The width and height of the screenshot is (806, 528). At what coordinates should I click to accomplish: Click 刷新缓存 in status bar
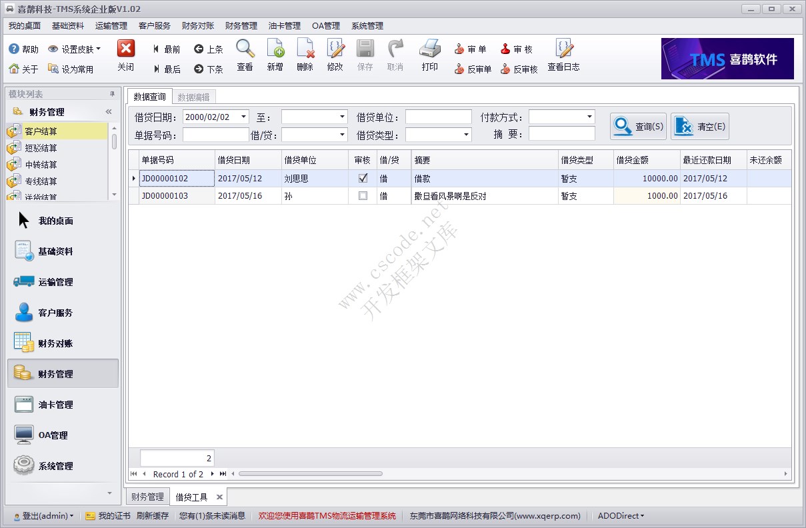point(153,516)
